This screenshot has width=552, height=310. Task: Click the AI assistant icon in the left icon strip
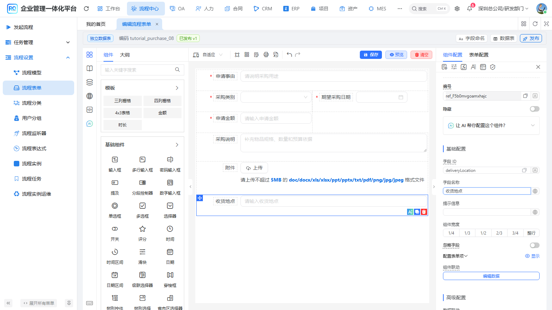[90, 123]
